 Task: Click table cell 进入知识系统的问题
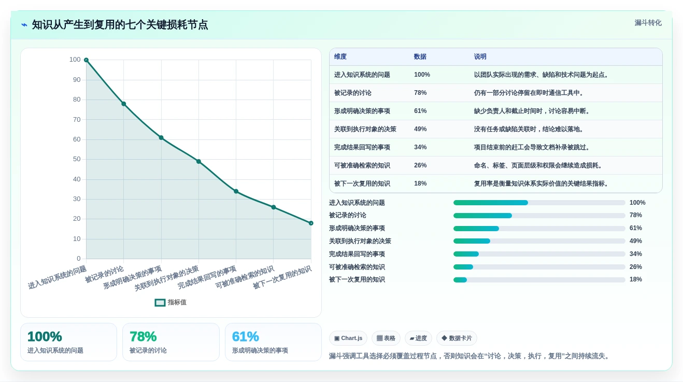pyautogui.click(x=362, y=75)
